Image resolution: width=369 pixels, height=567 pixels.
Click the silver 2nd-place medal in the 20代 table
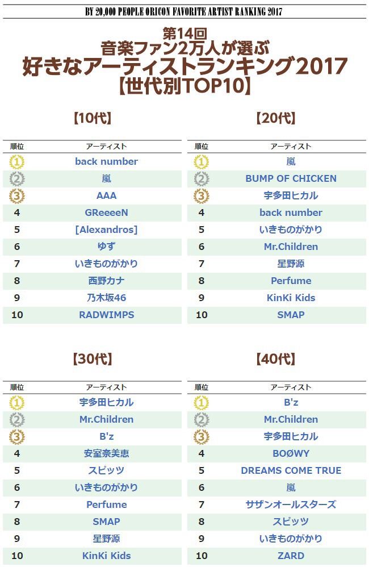coord(202,179)
